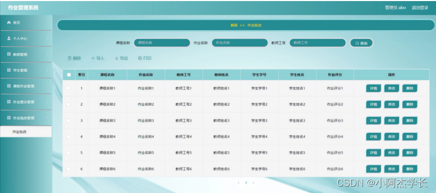Expand the 作业提交管理 menu chevron

click(47, 102)
